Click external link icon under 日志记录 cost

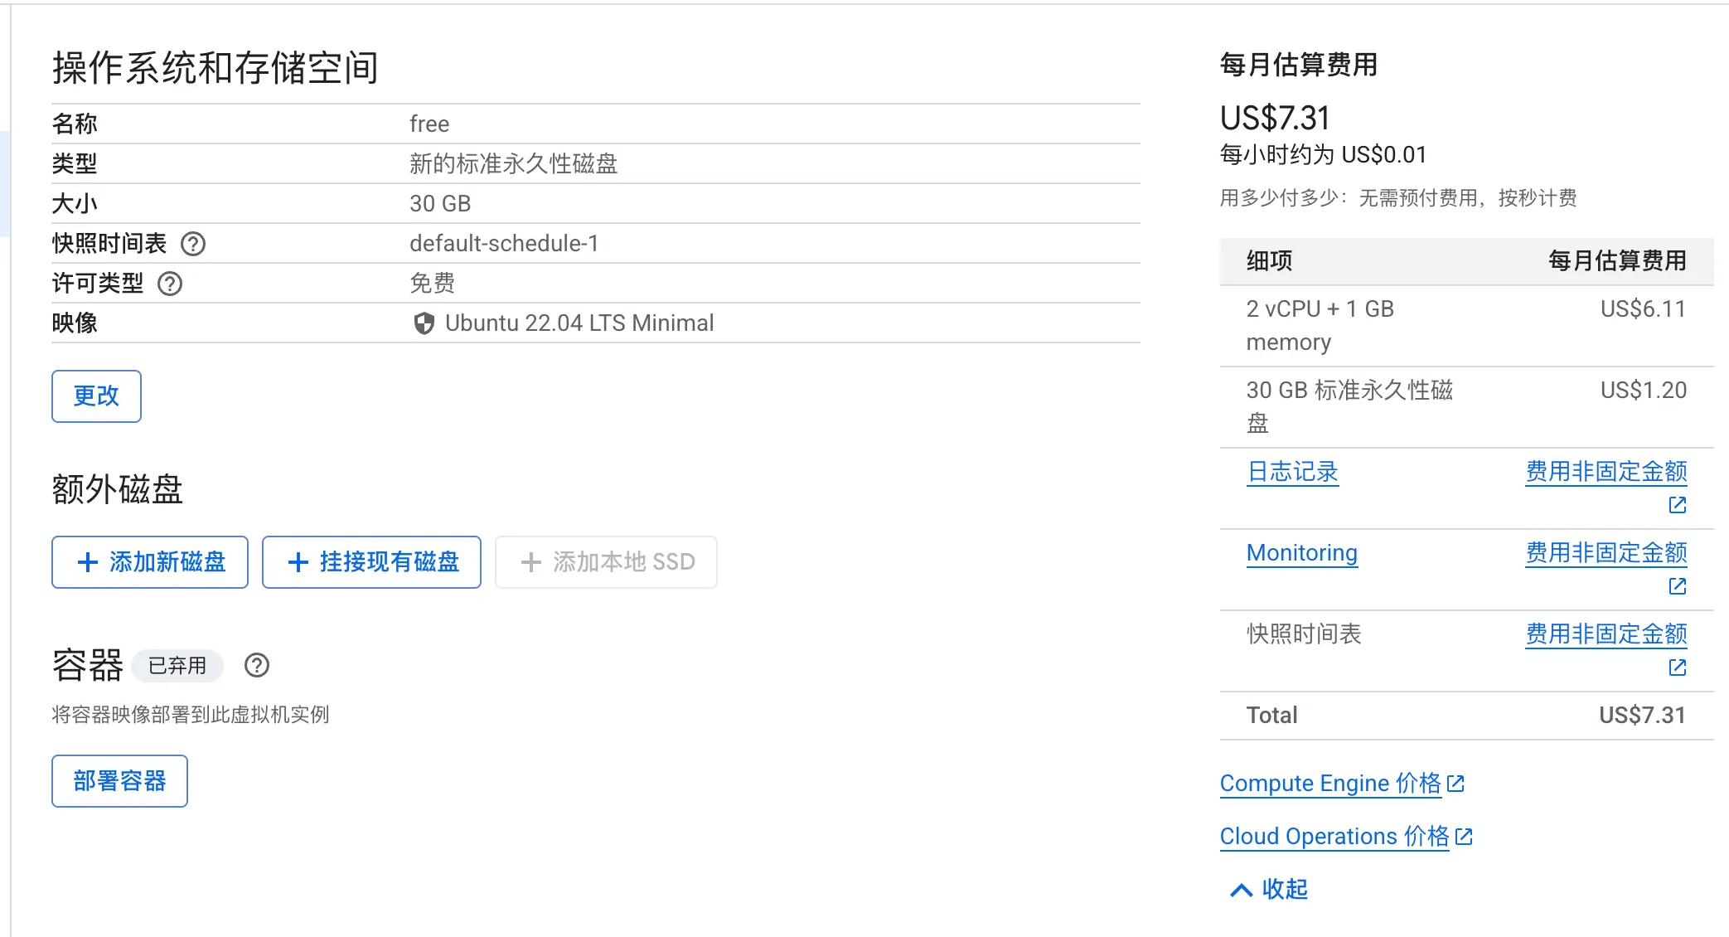pyautogui.click(x=1678, y=505)
